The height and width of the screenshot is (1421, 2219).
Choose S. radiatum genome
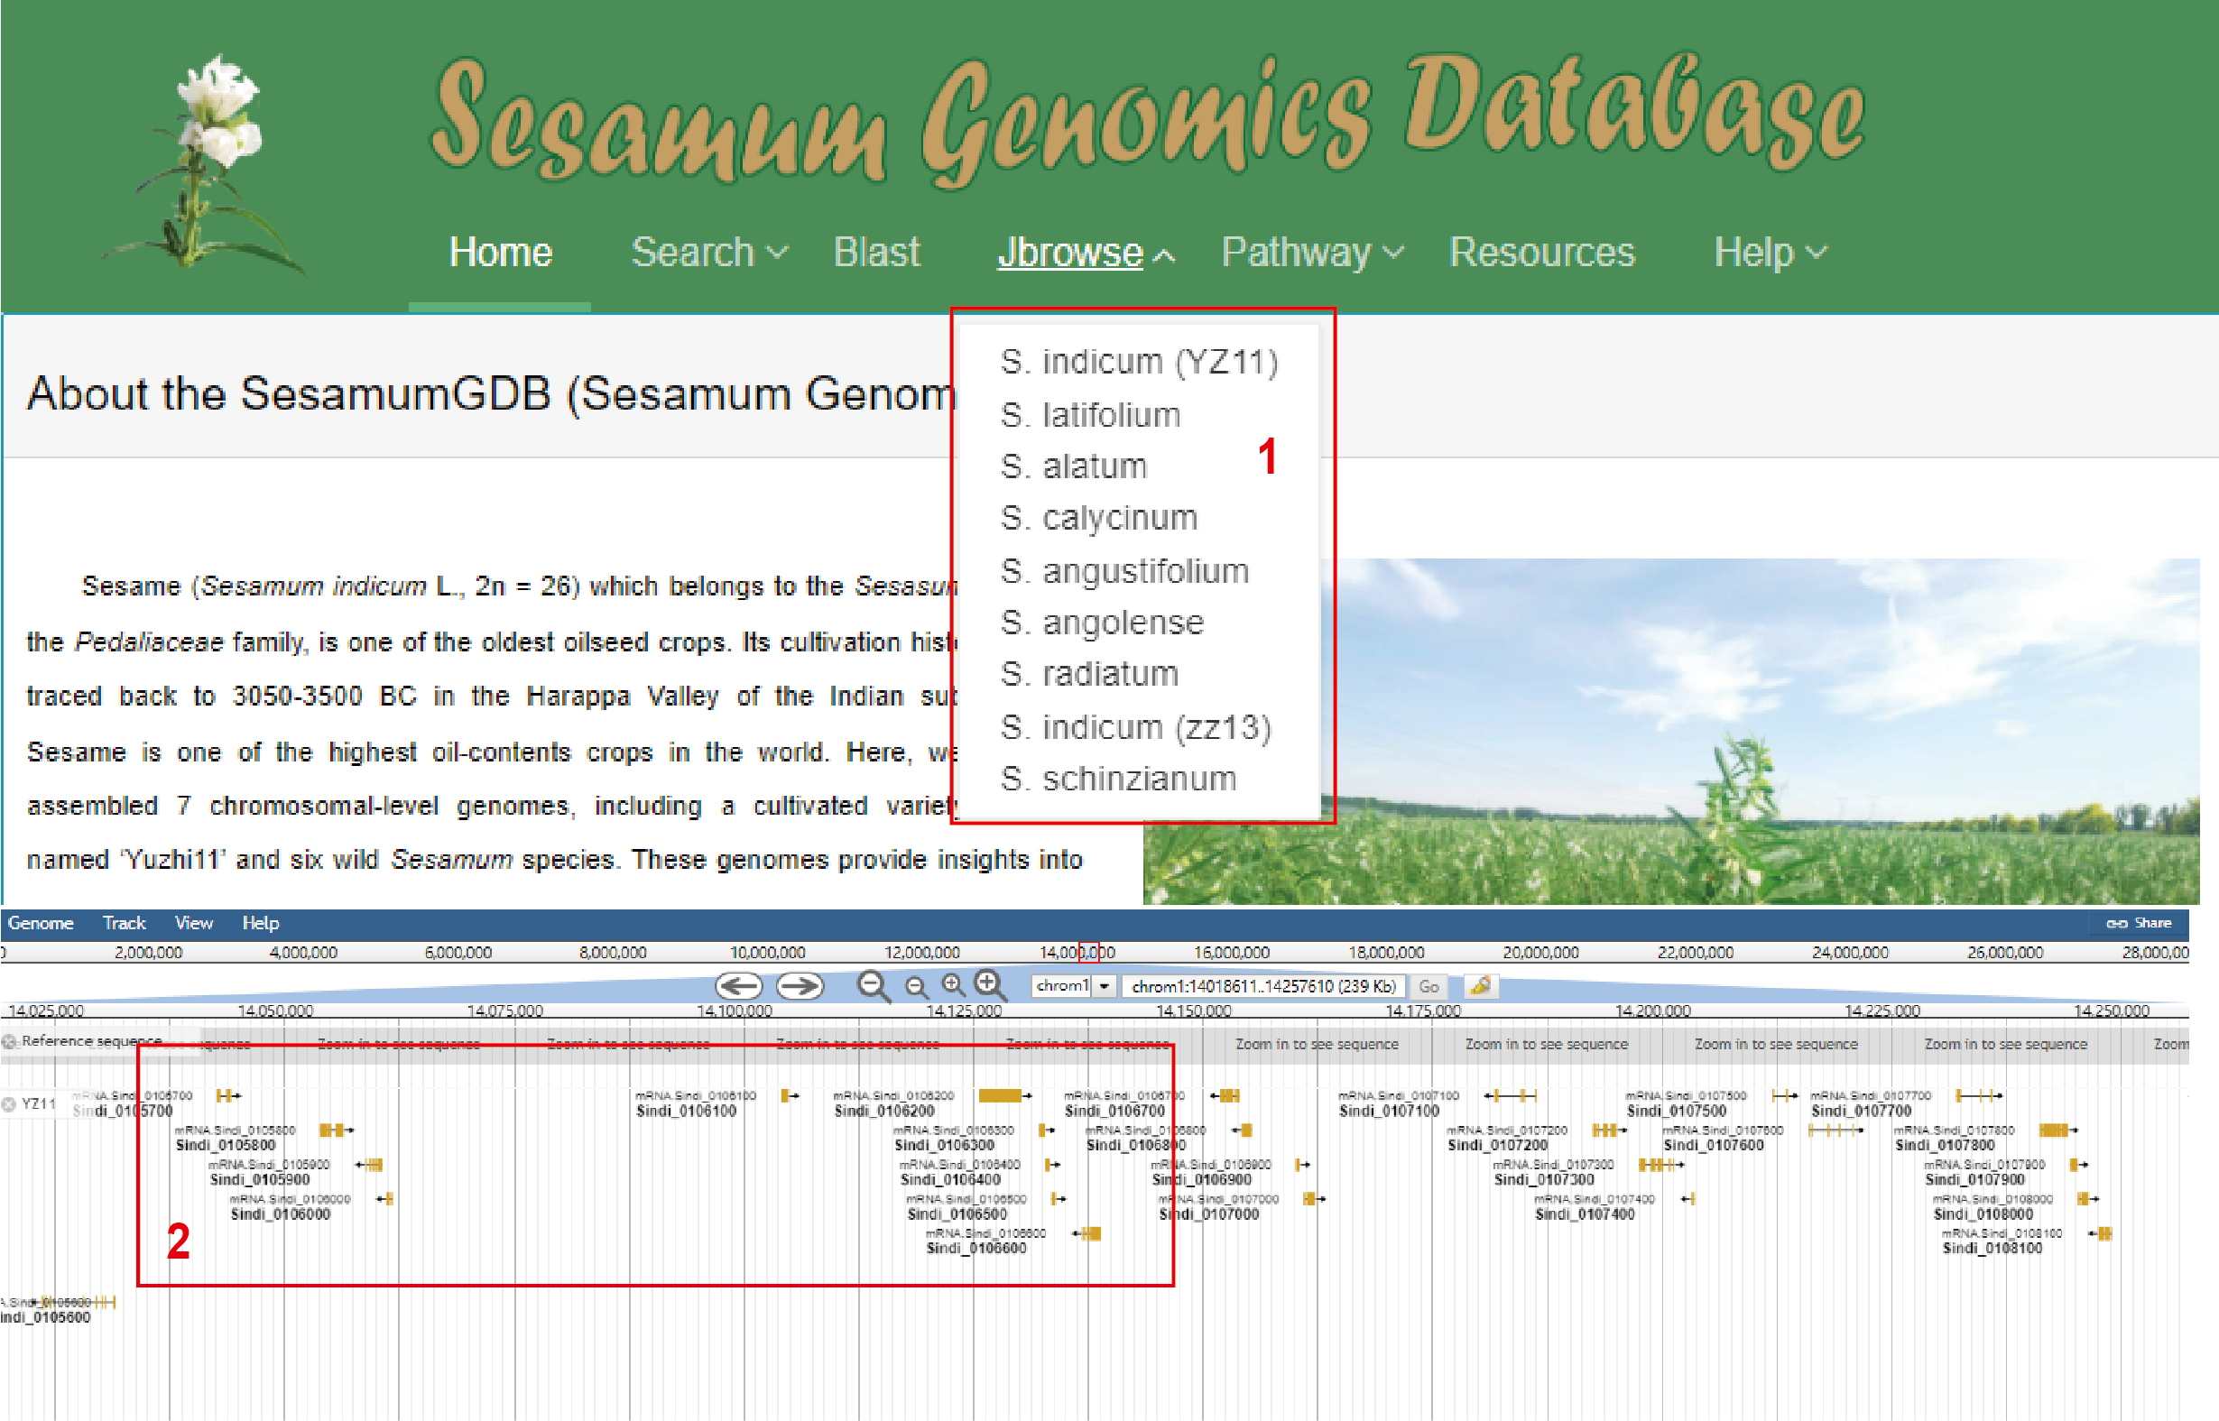[1090, 674]
